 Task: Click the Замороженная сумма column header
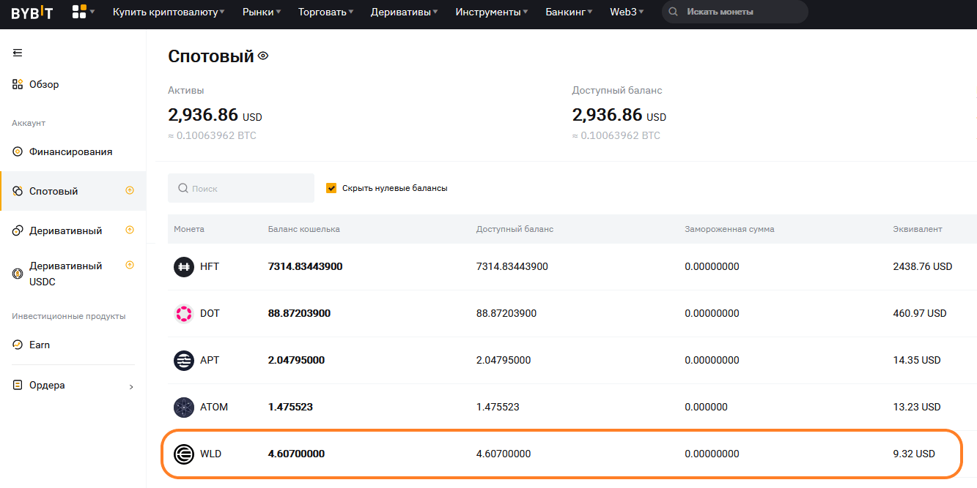(x=729, y=229)
